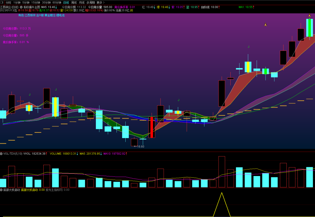Viewport: 315px width, 217px height.
Task: Switch to the 周线 weekly chart tab
Action: pos(74,3)
